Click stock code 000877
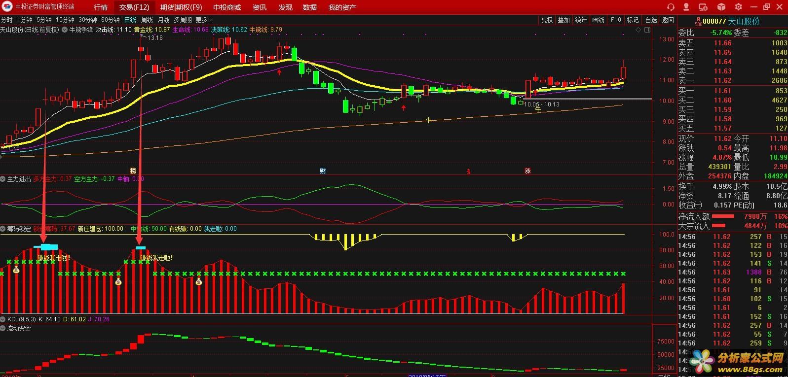 [x=714, y=22]
